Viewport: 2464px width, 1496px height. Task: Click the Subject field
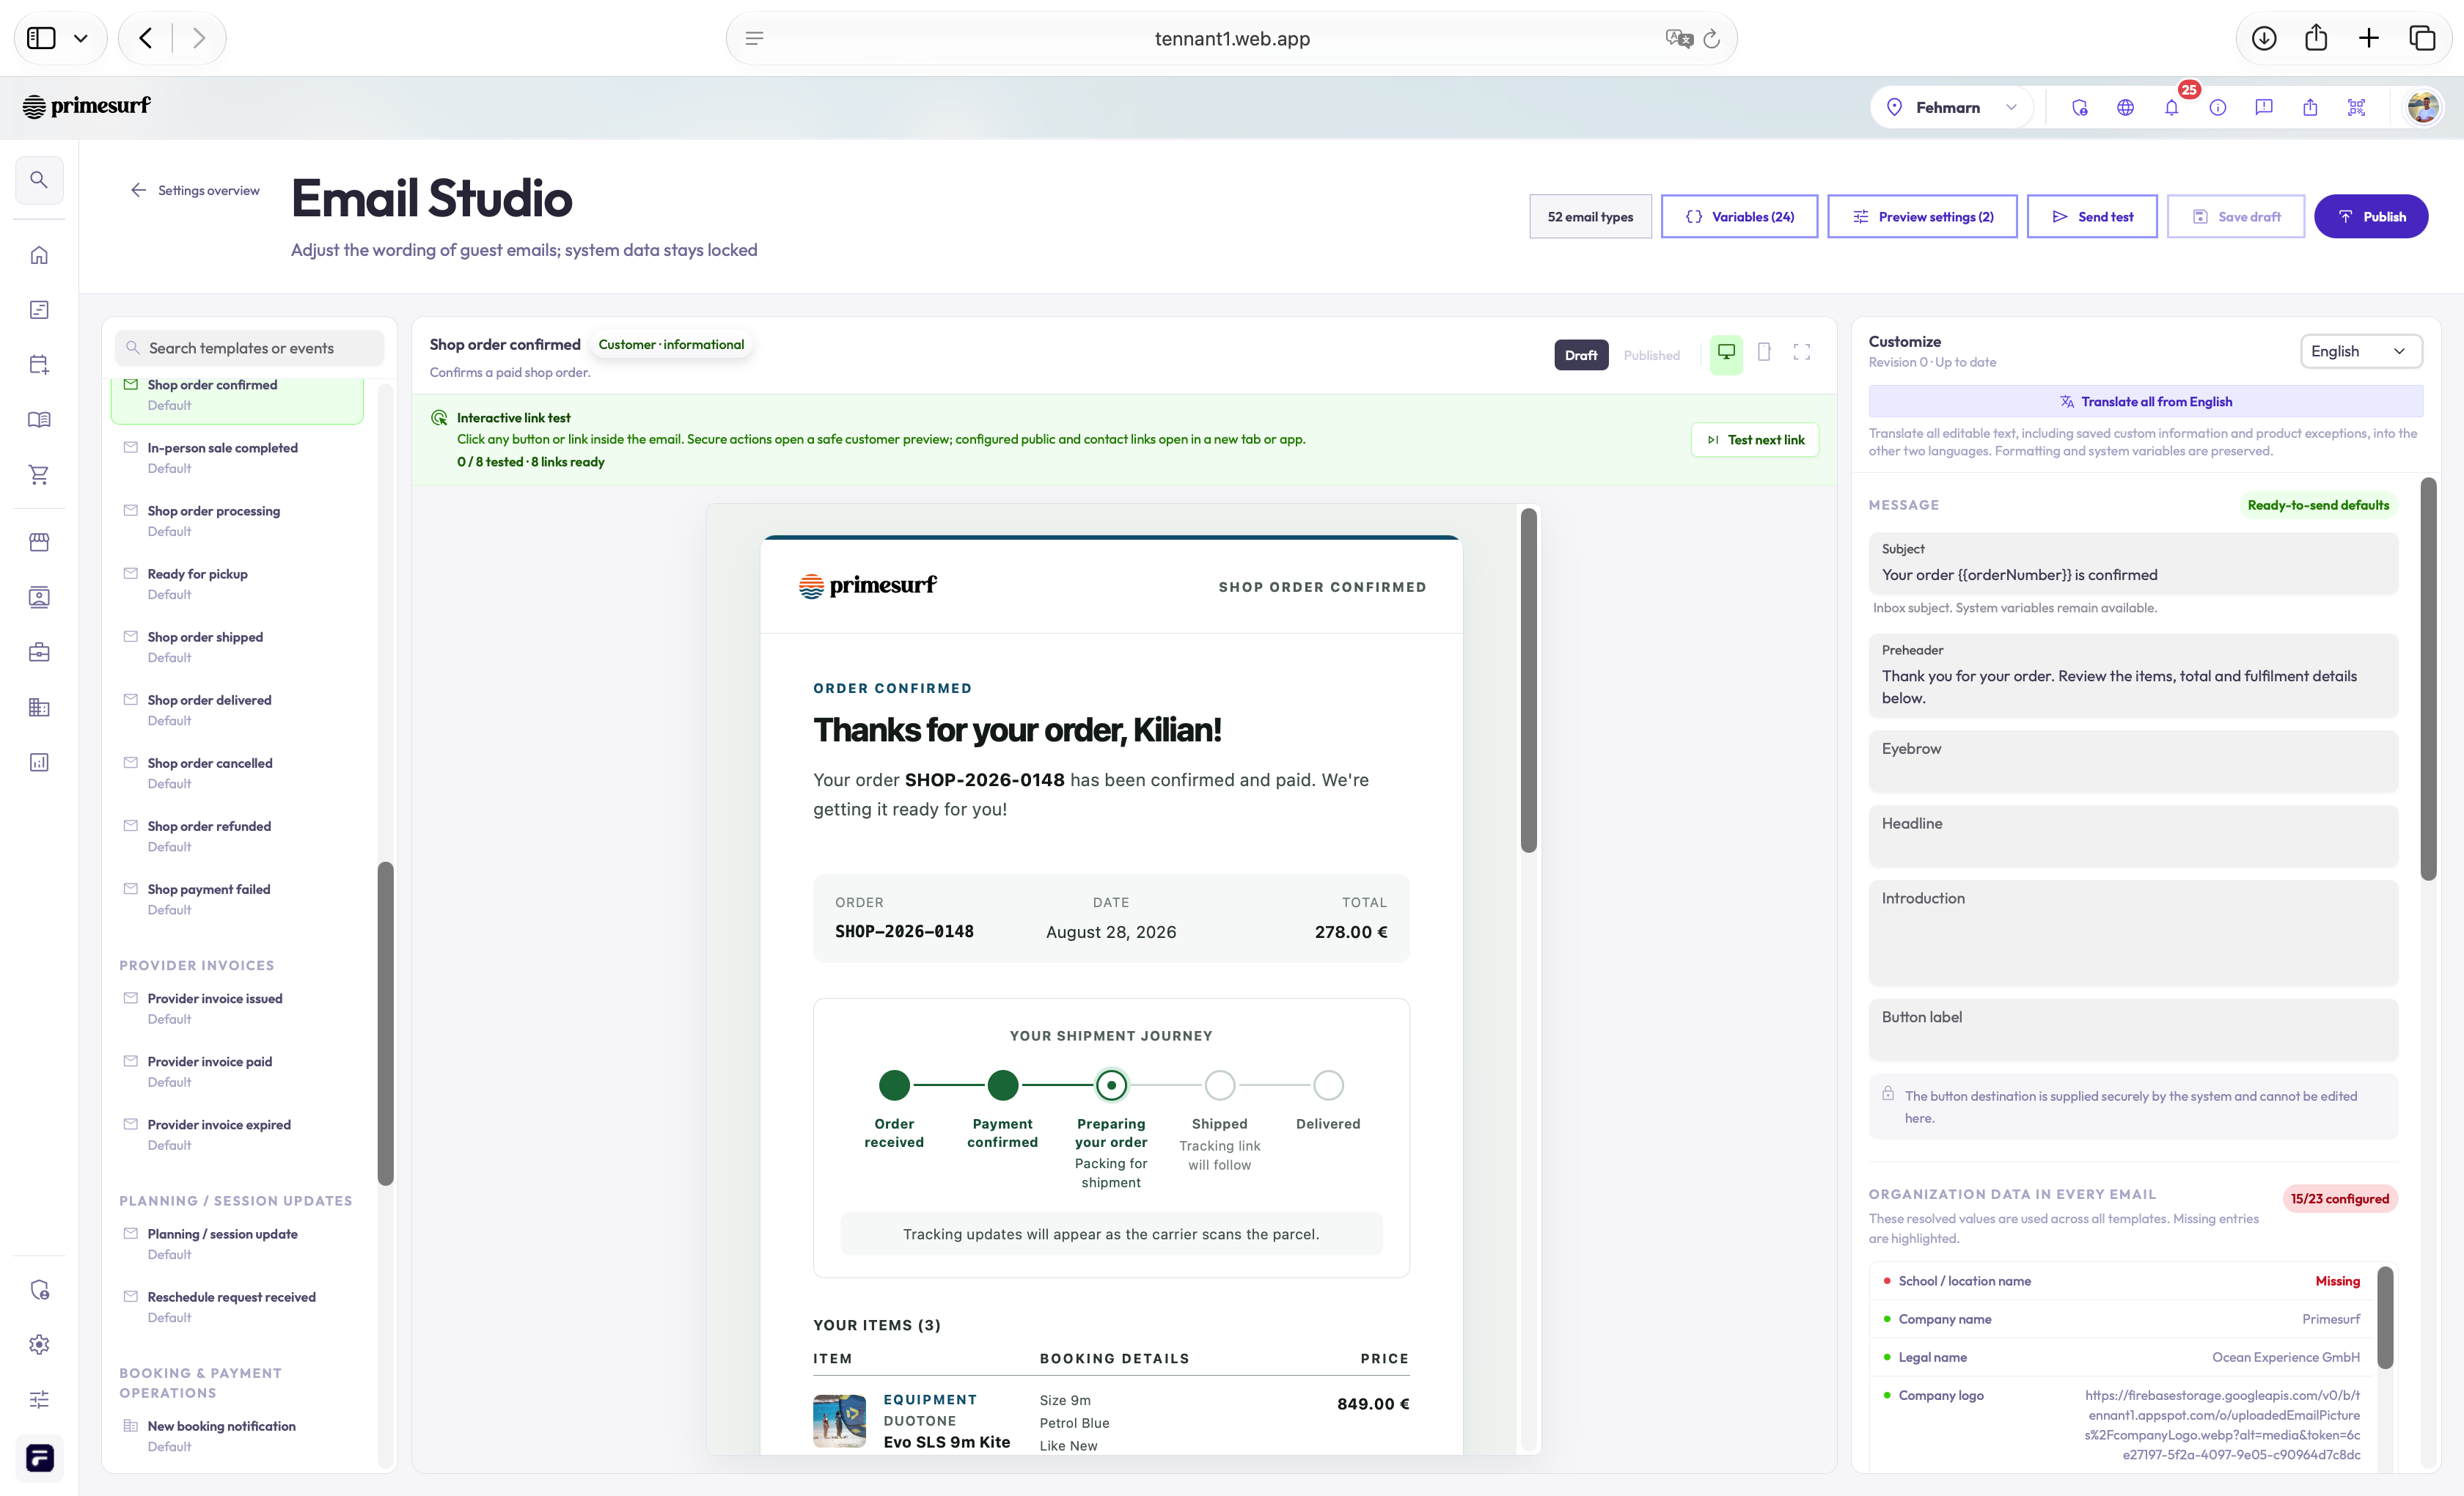pos(2133,564)
